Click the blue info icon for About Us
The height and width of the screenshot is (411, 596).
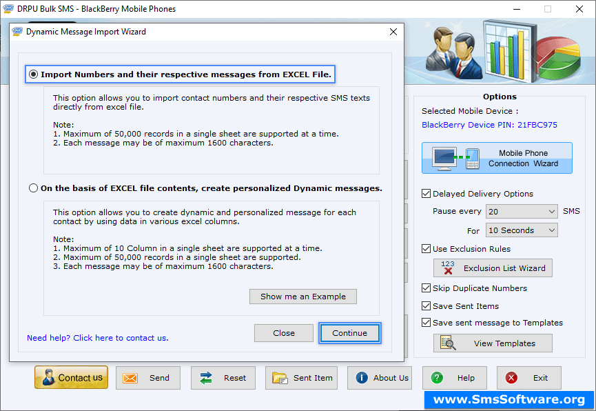pyautogui.click(x=362, y=377)
